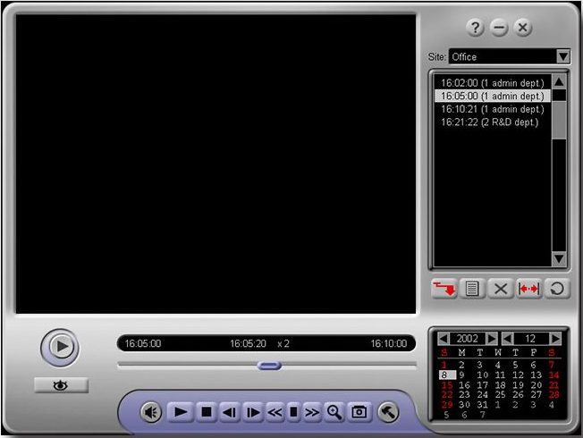Stop playback with the square button
The width and height of the screenshot is (583, 438).
pyautogui.click(x=206, y=412)
